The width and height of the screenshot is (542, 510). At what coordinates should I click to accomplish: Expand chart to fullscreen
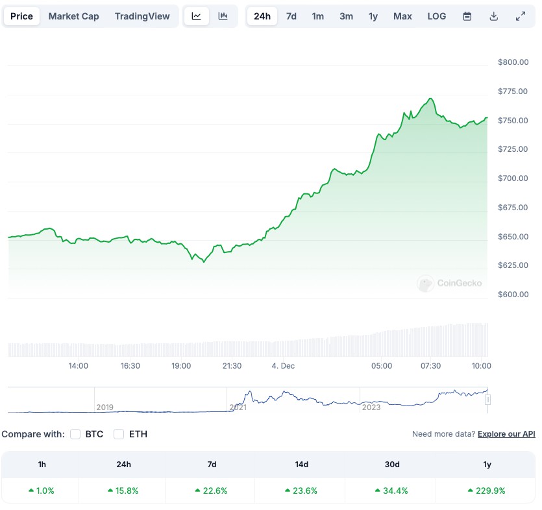[521, 16]
